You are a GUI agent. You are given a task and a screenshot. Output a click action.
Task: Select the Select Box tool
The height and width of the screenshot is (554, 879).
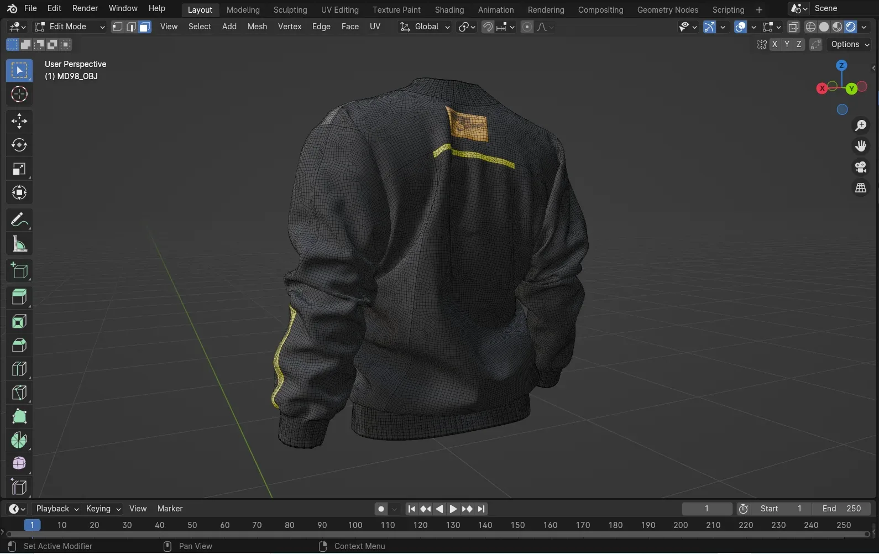coord(19,71)
